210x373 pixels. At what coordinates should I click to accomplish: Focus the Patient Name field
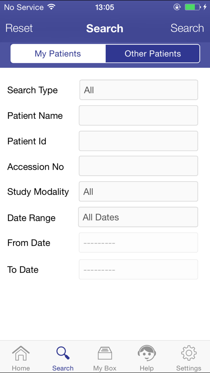[138, 115]
